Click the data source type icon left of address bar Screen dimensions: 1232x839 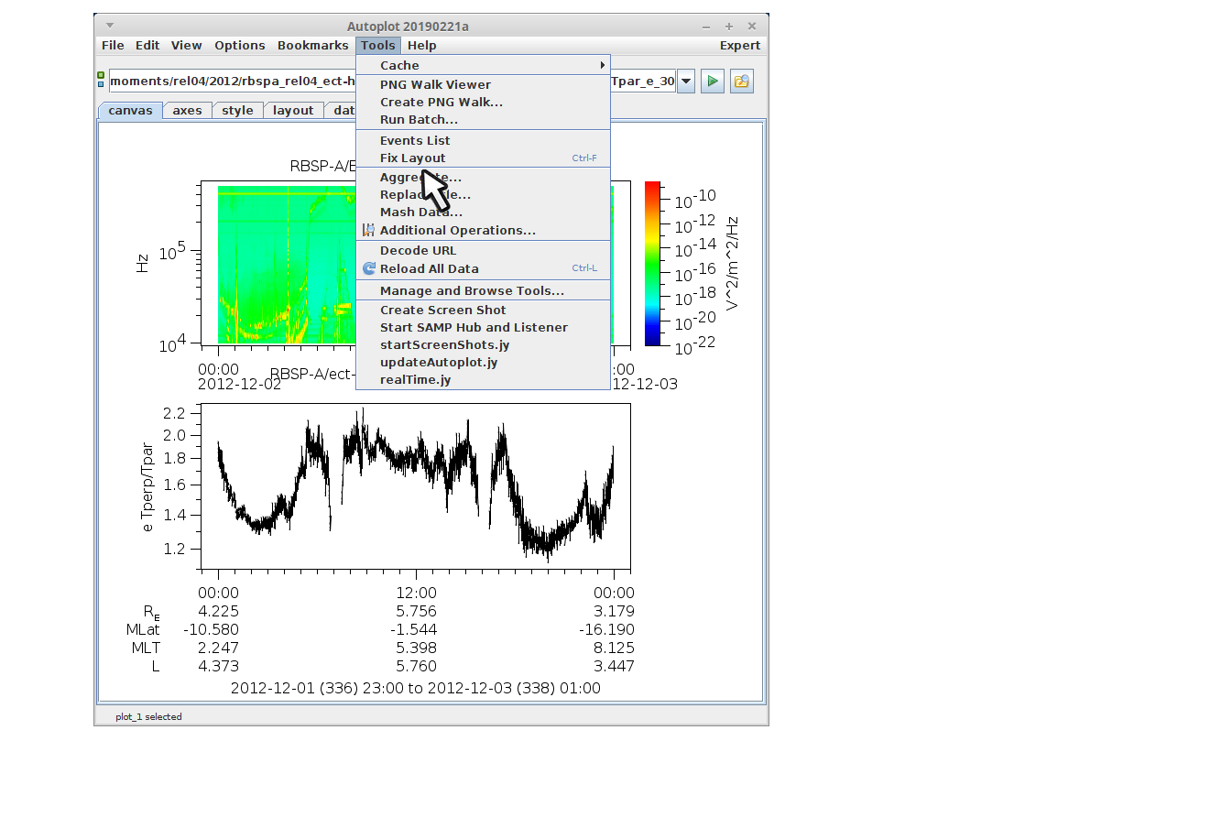101,81
